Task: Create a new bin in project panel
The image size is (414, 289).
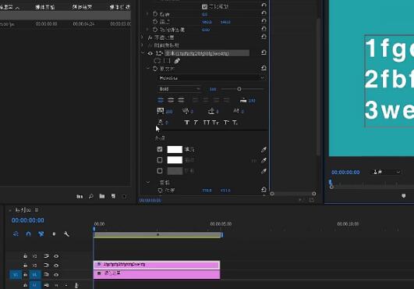Action: pos(102,196)
